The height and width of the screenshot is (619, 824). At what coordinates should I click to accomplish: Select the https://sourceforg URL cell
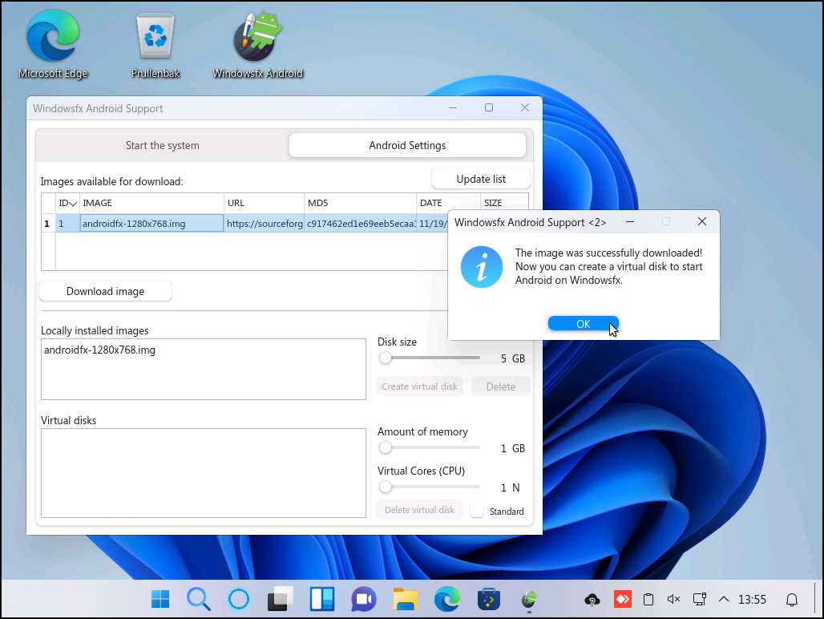point(264,224)
